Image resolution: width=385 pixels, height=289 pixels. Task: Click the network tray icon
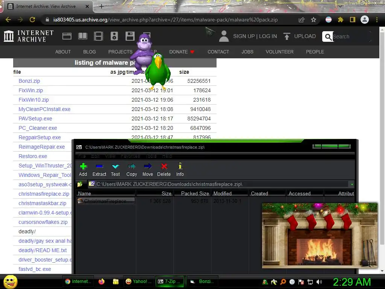coord(310,282)
